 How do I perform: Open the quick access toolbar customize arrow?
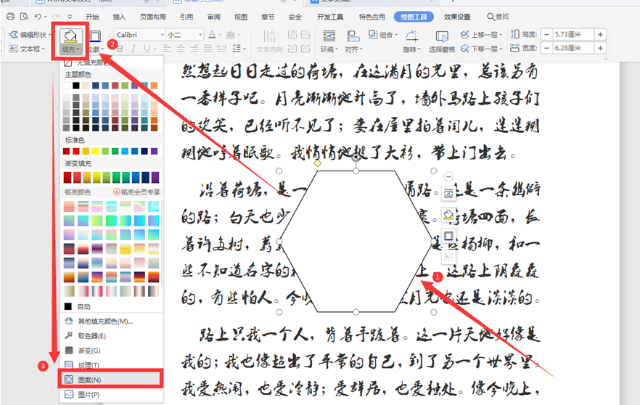70,17
